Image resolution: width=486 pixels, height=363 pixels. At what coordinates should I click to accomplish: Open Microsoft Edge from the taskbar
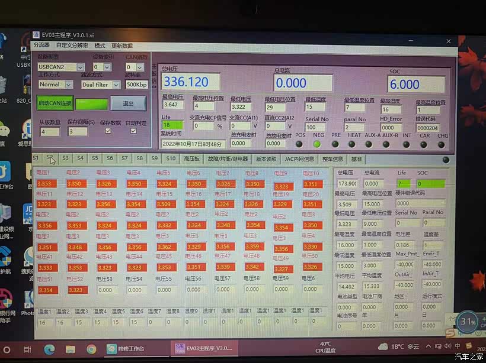point(49,349)
